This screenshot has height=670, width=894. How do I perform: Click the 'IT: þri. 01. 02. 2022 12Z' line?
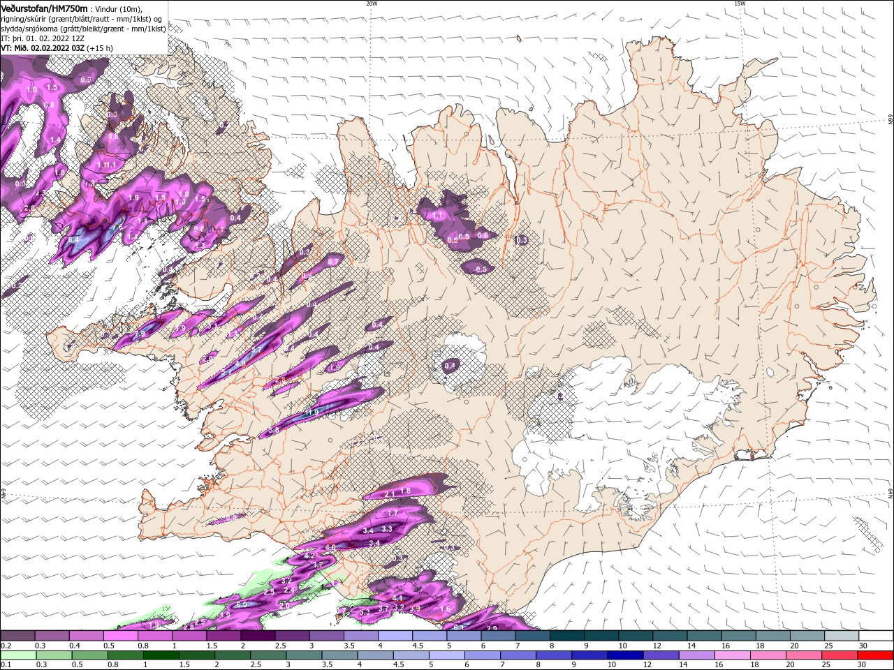point(42,38)
